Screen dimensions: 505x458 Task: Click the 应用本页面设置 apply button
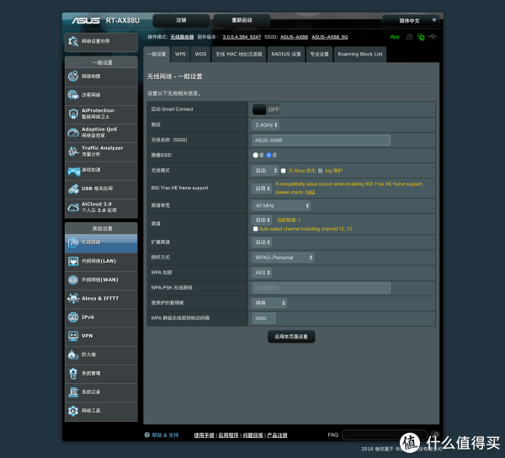pos(291,336)
